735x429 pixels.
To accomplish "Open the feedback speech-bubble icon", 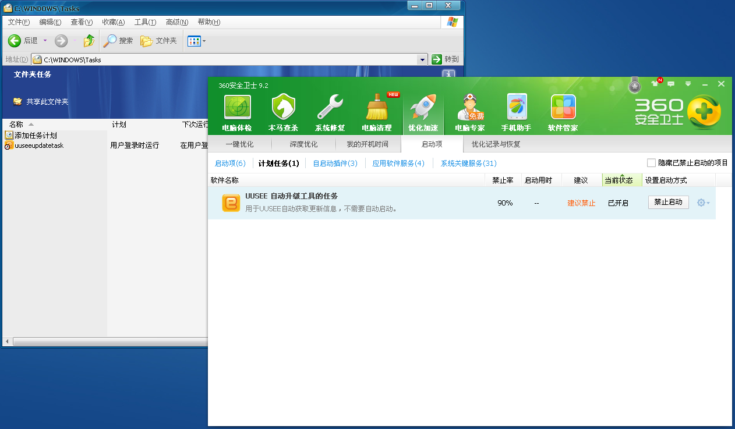I will [671, 84].
